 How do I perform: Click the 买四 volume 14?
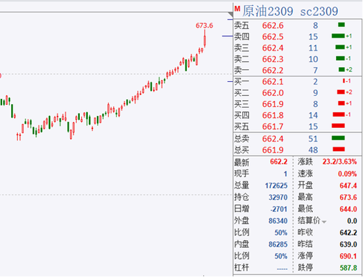[x=313, y=115]
